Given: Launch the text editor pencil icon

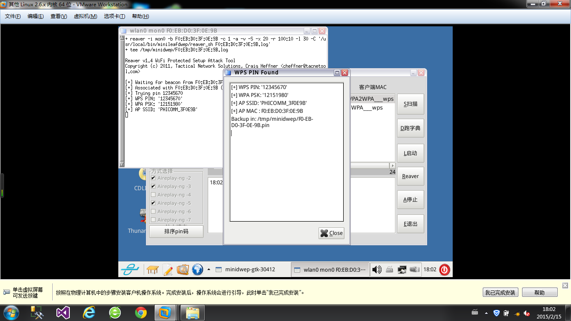Looking at the screenshot, I should pos(168,270).
